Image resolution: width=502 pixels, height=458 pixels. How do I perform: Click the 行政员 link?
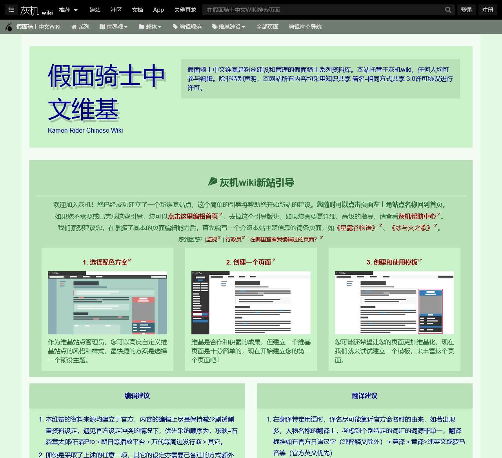233,239
